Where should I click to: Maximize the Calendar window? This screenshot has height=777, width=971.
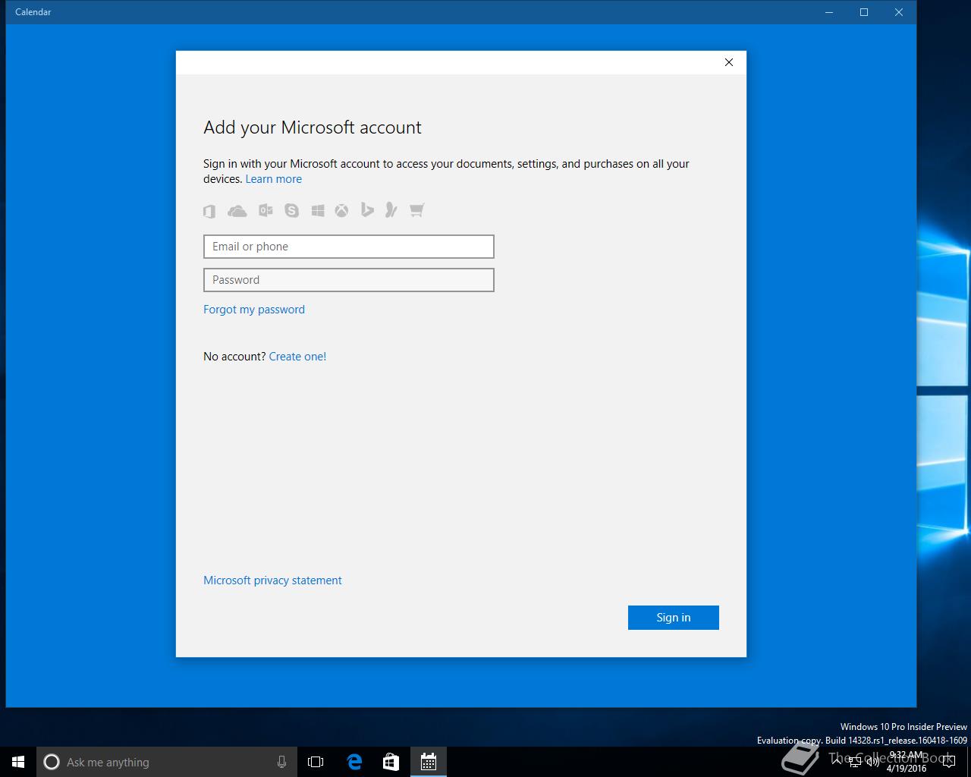point(864,12)
